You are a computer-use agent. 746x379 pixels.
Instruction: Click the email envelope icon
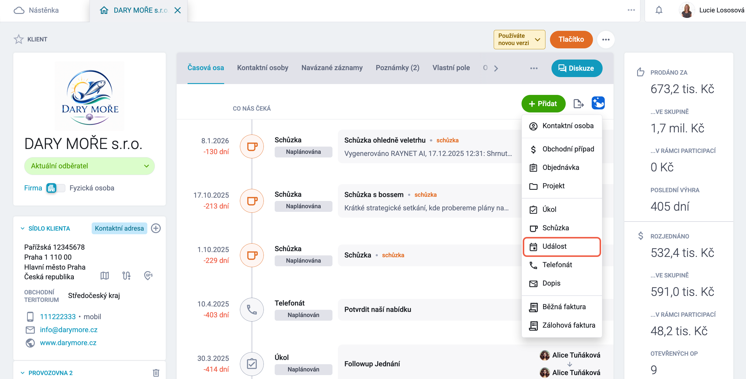(30, 330)
